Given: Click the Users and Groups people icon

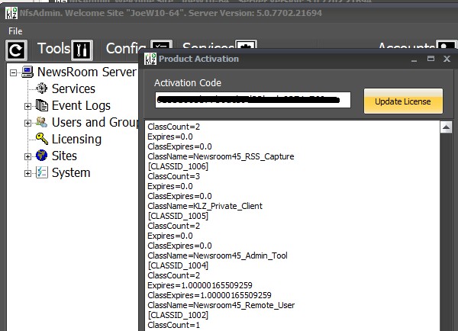Looking at the screenshot, I should pyautogui.click(x=41, y=122).
